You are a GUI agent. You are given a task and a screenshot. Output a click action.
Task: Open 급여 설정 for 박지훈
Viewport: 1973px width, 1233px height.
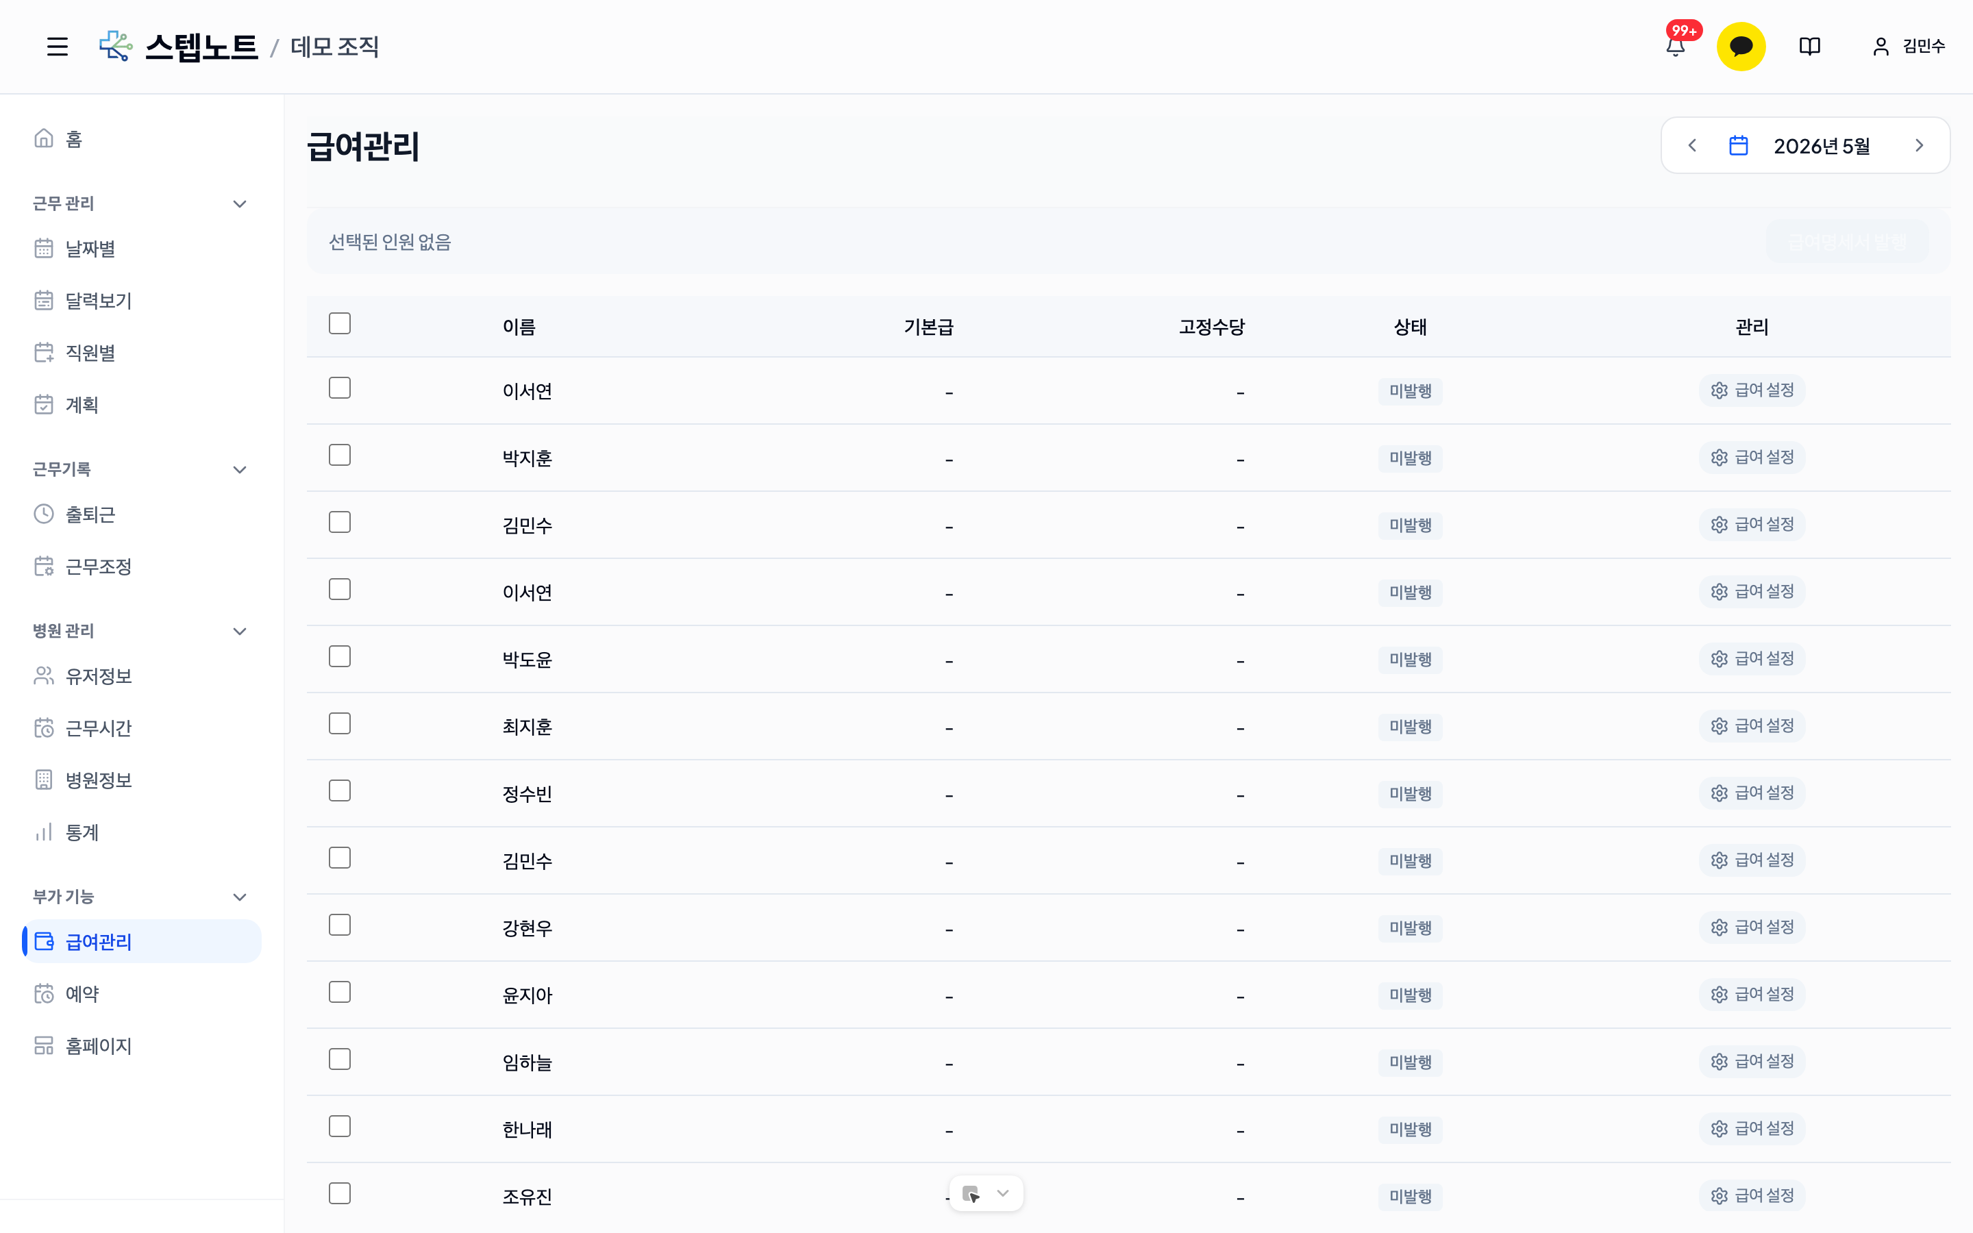click(1752, 458)
